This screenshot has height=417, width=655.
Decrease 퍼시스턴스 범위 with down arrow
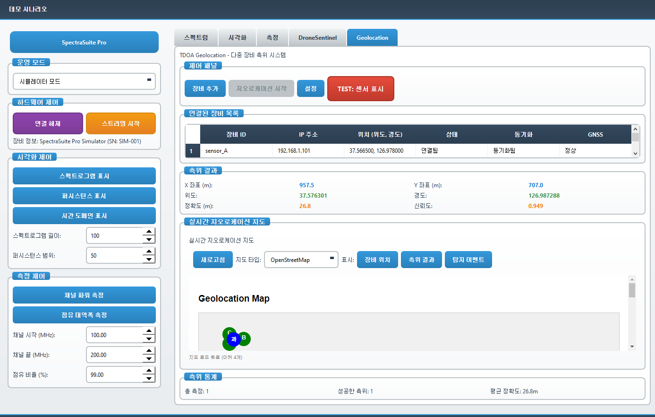click(149, 260)
